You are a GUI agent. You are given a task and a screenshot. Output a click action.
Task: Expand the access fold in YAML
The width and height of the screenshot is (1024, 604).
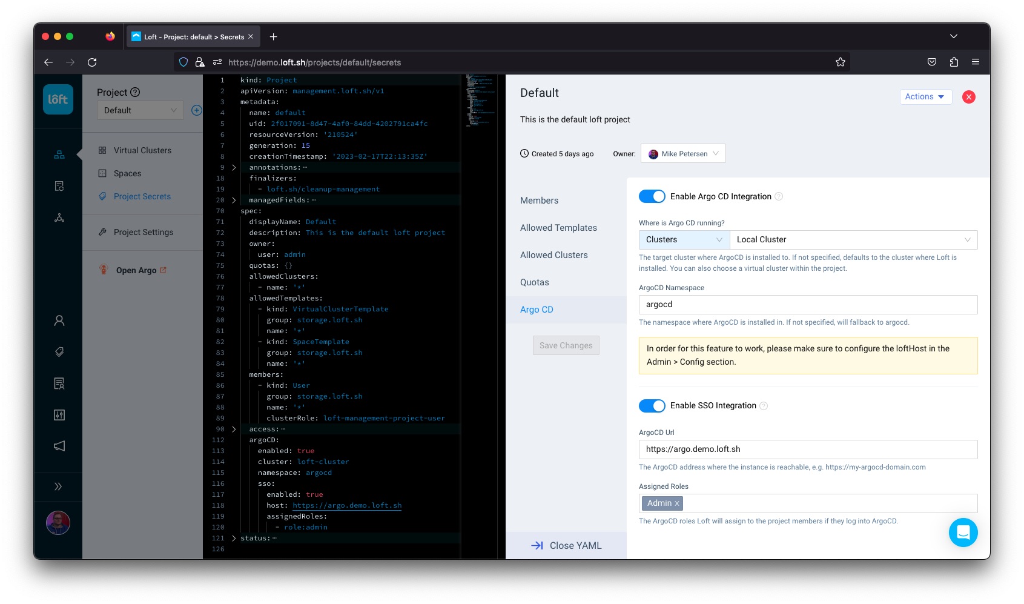tap(234, 430)
